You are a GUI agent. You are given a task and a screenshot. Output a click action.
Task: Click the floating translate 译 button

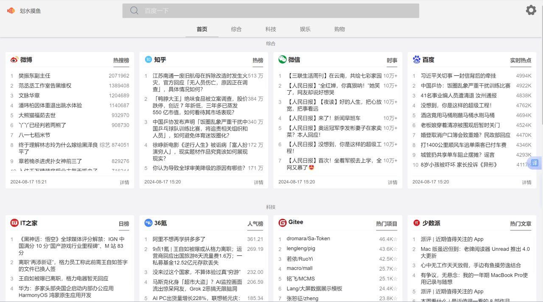click(535, 163)
